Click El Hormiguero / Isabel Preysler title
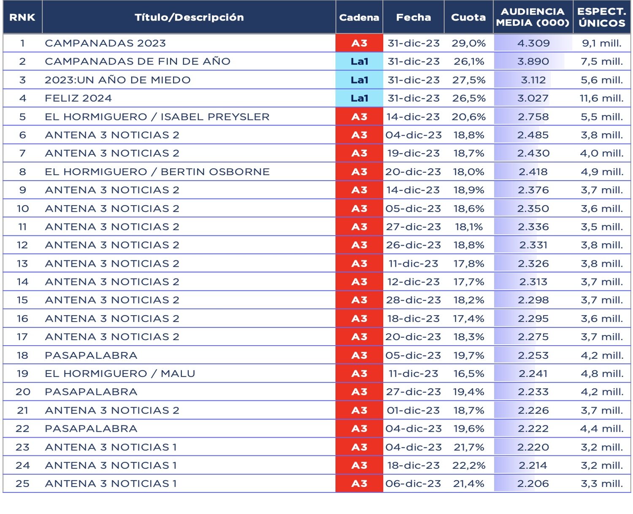 click(157, 117)
